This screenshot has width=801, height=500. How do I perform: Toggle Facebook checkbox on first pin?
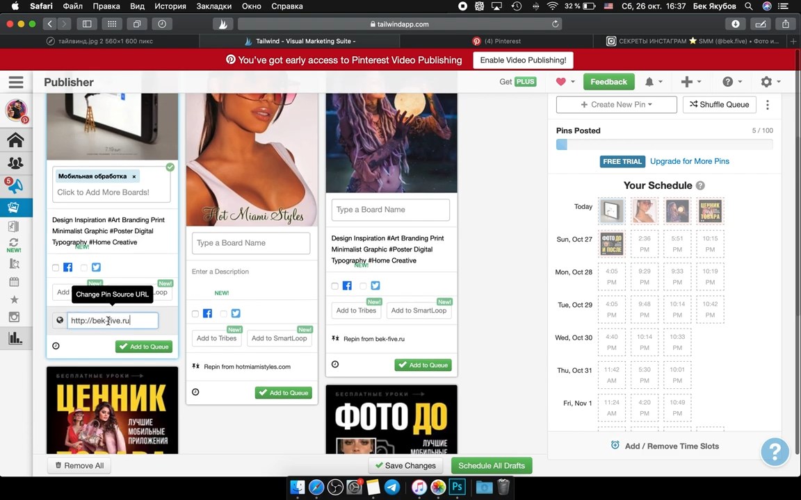(56, 267)
